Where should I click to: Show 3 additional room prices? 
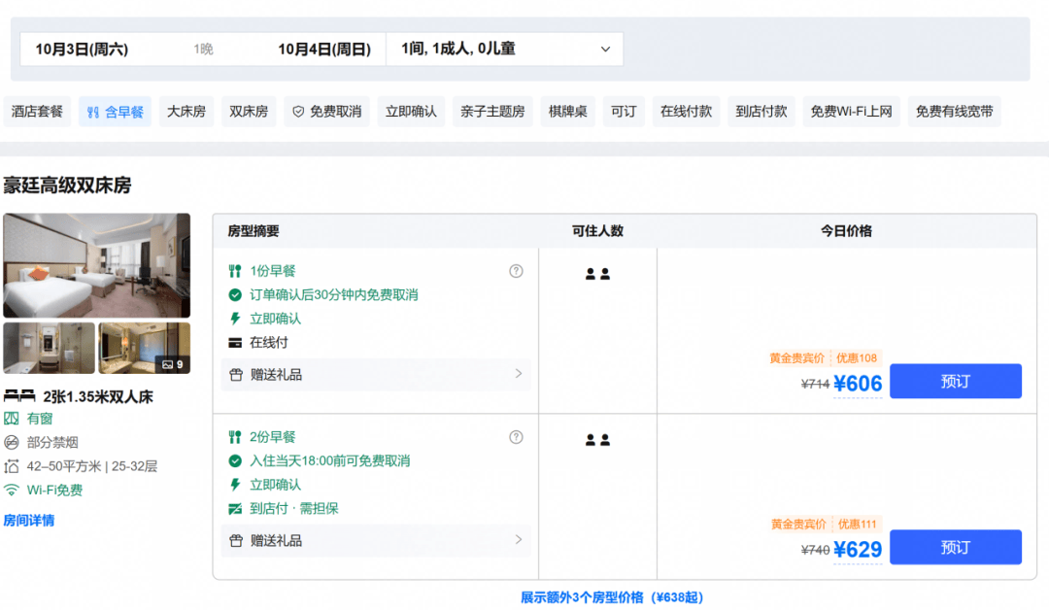tap(612, 597)
